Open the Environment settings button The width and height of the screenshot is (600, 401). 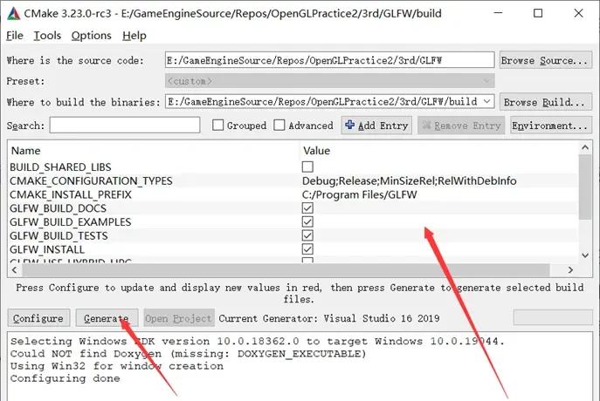pos(550,126)
